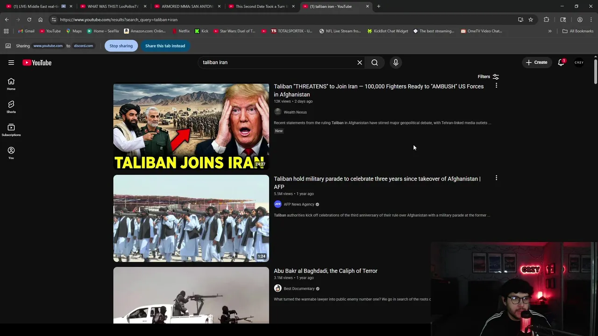Click Best Documentary channel name
This screenshot has width=598, height=336.
pos(299,288)
